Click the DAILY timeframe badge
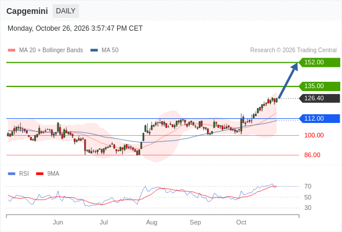Screen dimensions: 342x232 pos(66,11)
